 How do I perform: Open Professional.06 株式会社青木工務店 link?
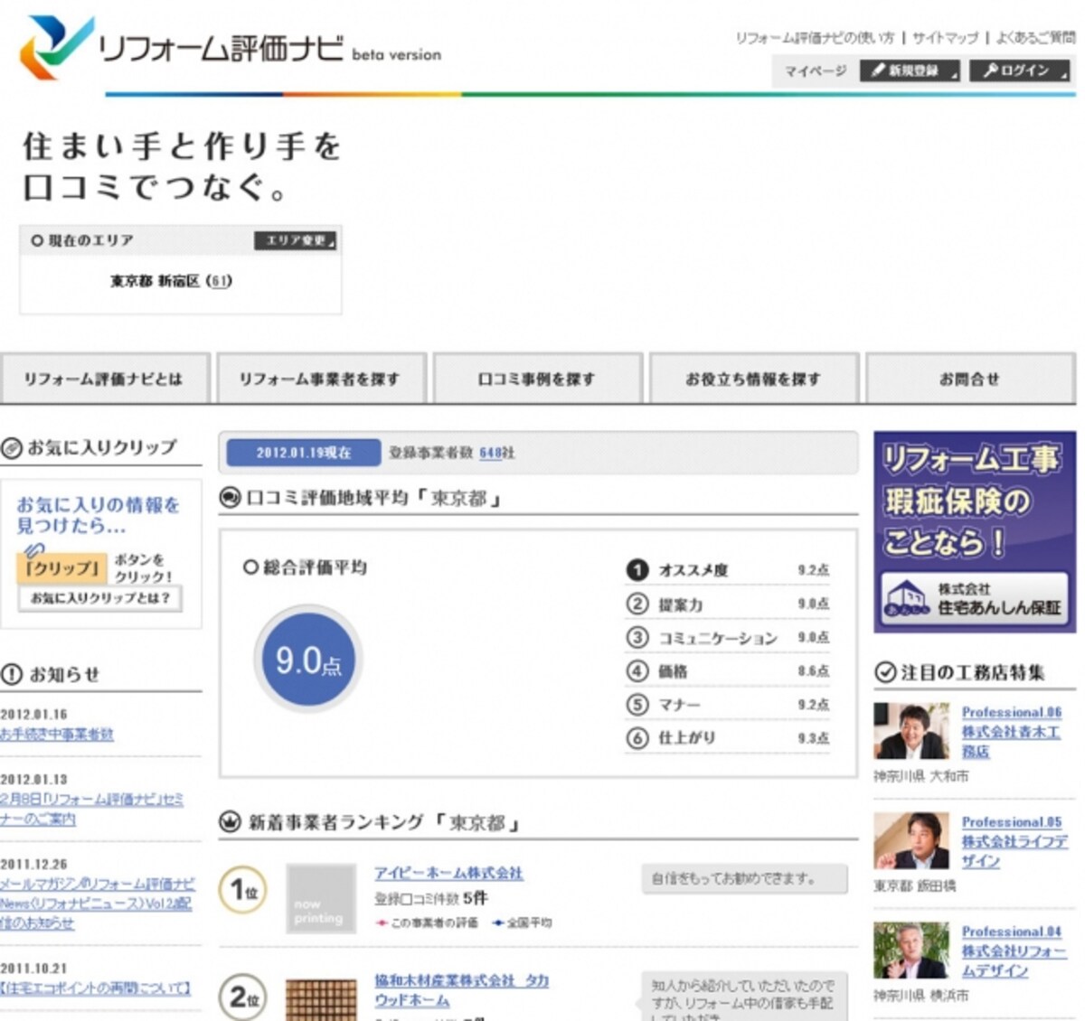1012,732
